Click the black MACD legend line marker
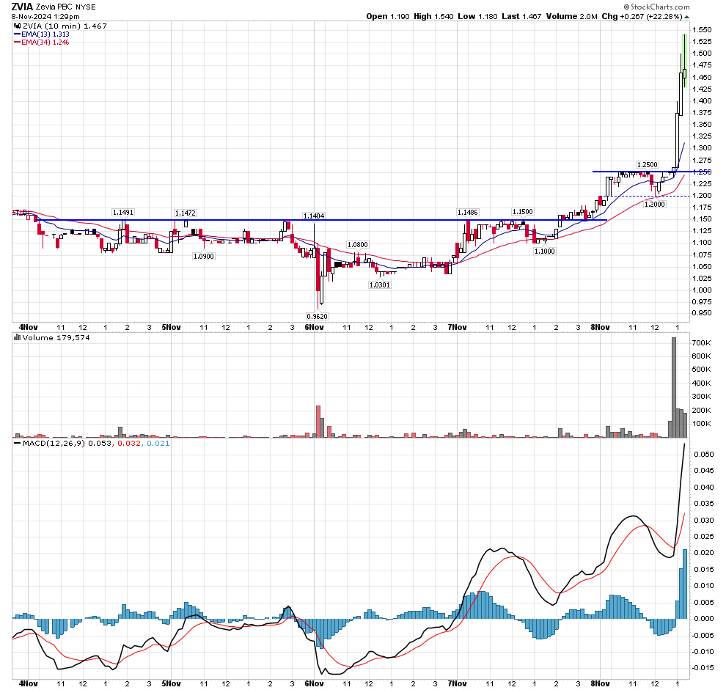Image resolution: width=726 pixels, height=690 pixels. click(x=18, y=444)
